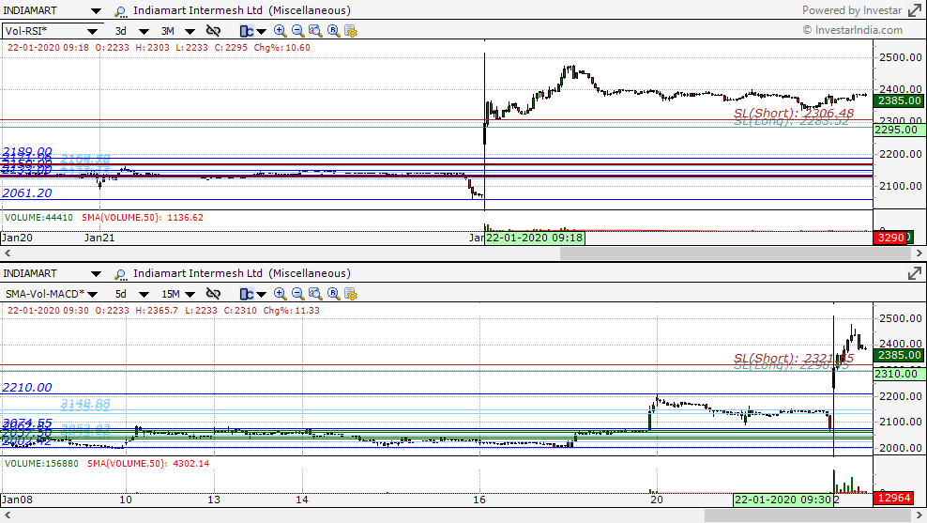Click VOLUME:44410 label in top chart
The image size is (927, 523).
point(39,218)
